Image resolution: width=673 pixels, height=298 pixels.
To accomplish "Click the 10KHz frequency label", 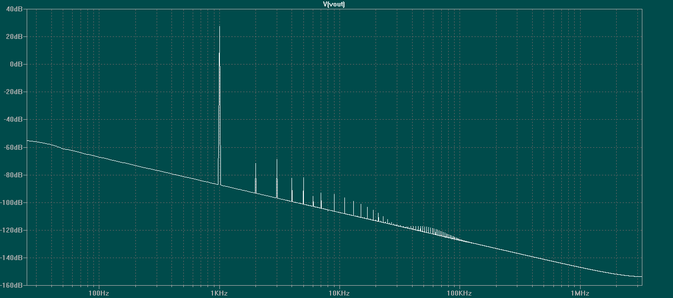I will coord(339,293).
